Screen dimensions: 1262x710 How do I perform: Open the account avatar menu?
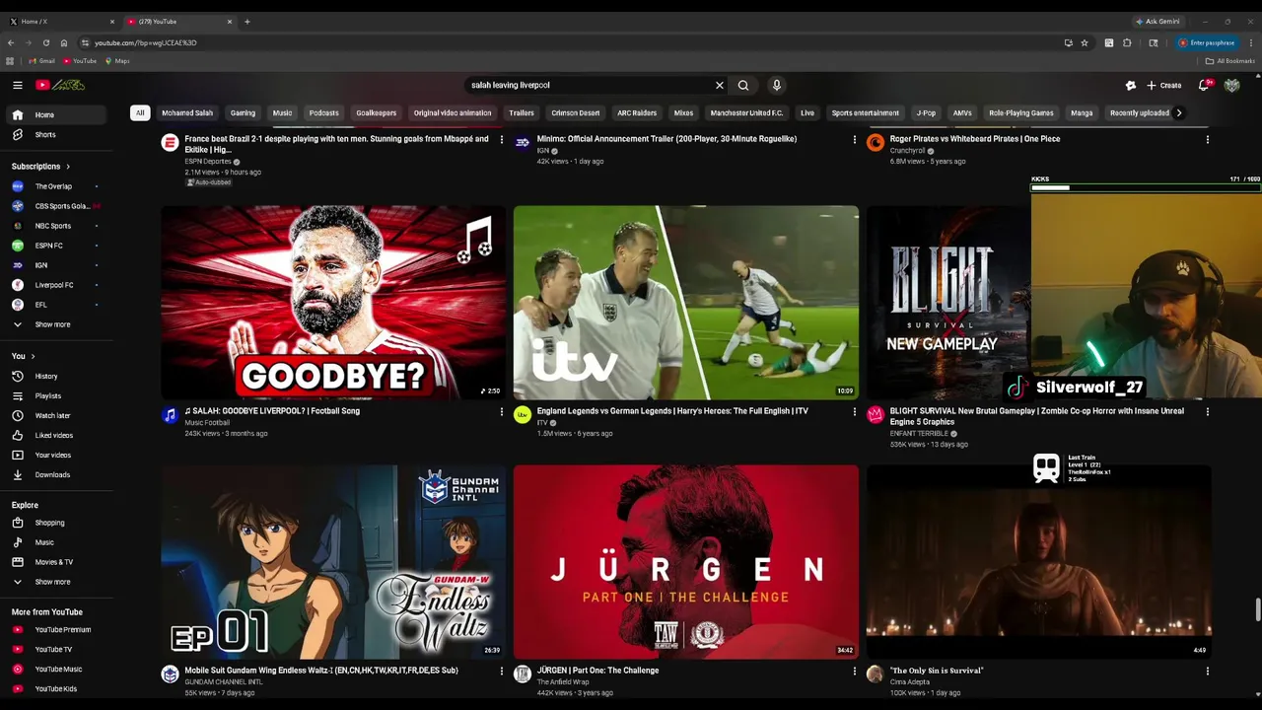pos(1231,85)
